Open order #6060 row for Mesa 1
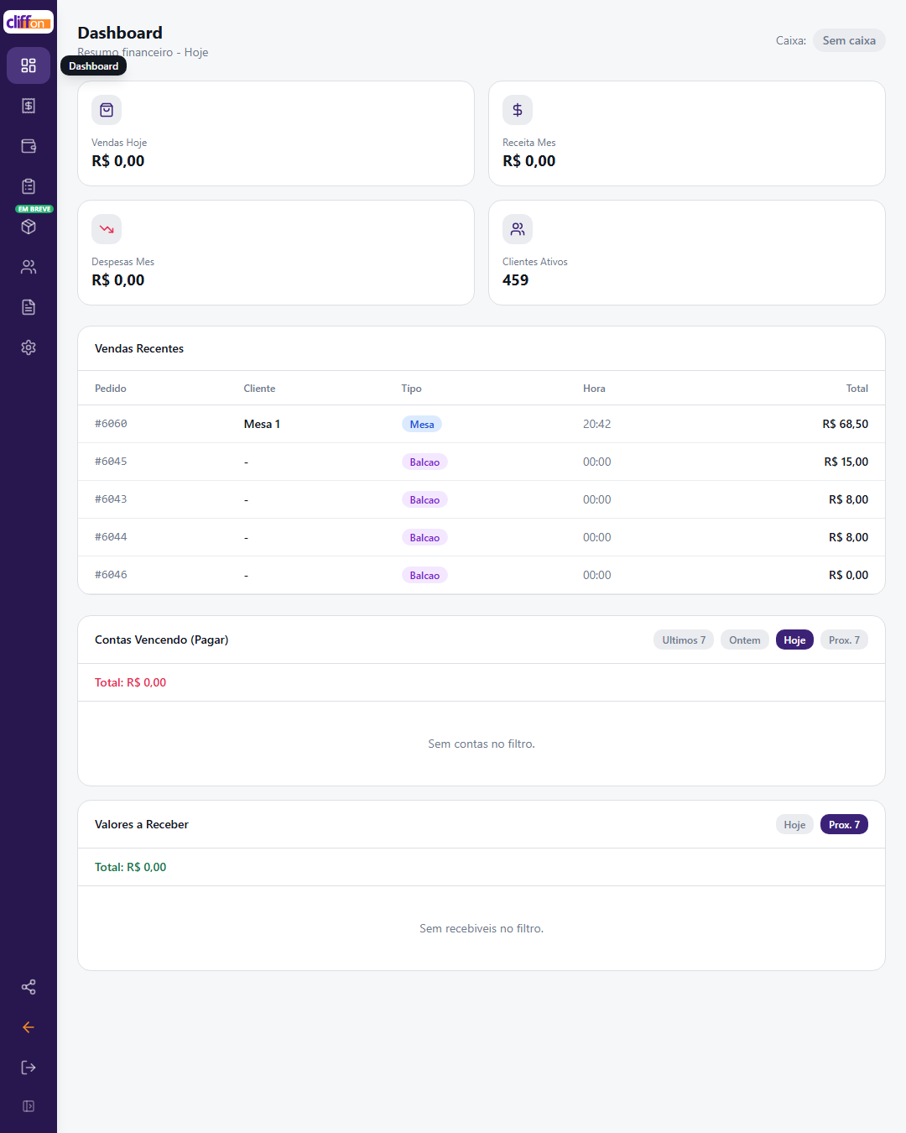This screenshot has width=906, height=1133. point(482,424)
